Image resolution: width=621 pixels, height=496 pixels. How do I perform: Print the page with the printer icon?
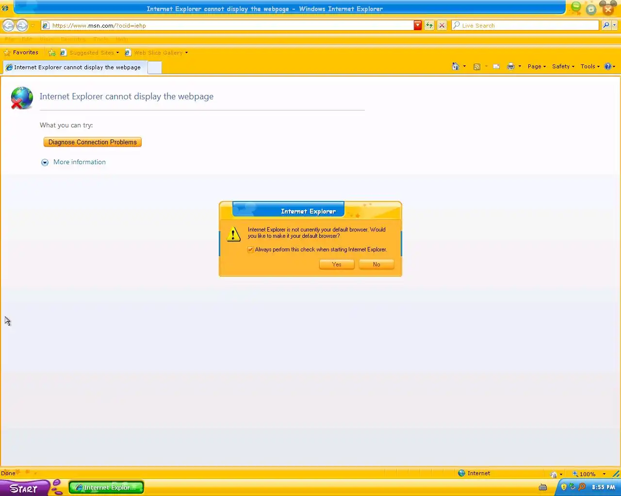tap(510, 67)
